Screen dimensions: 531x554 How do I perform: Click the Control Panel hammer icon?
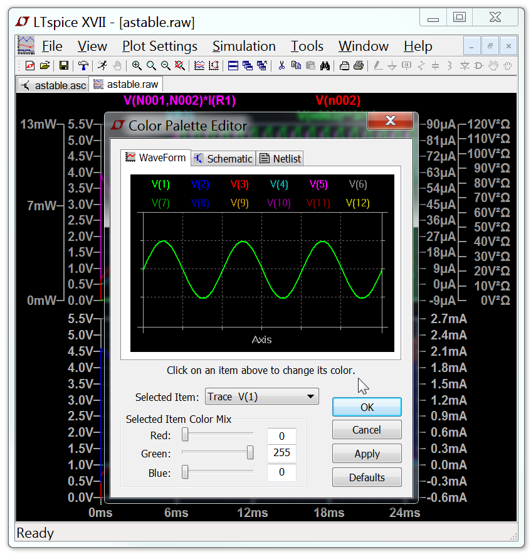pyautogui.click(x=83, y=65)
